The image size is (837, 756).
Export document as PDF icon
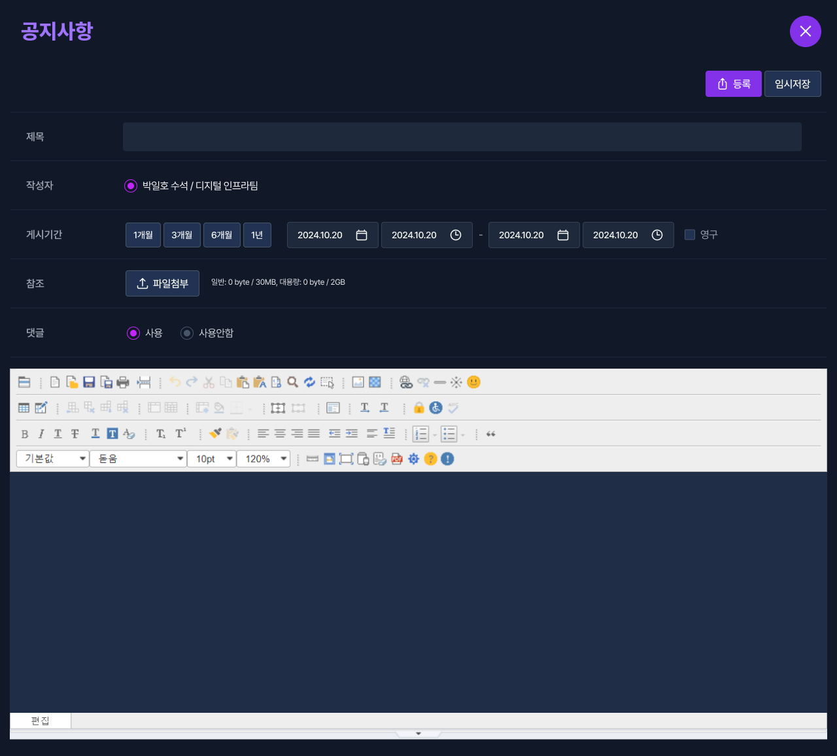click(x=397, y=459)
